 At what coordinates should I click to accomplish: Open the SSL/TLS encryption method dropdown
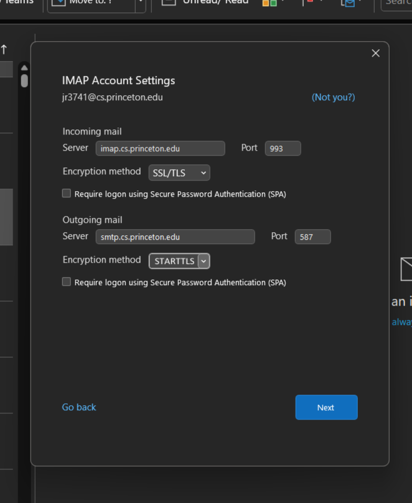pyautogui.click(x=179, y=172)
